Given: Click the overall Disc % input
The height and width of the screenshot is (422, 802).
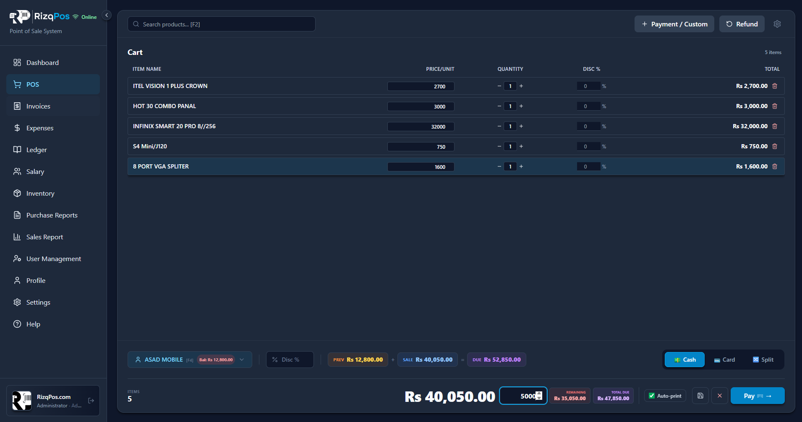Looking at the screenshot, I should (290, 360).
